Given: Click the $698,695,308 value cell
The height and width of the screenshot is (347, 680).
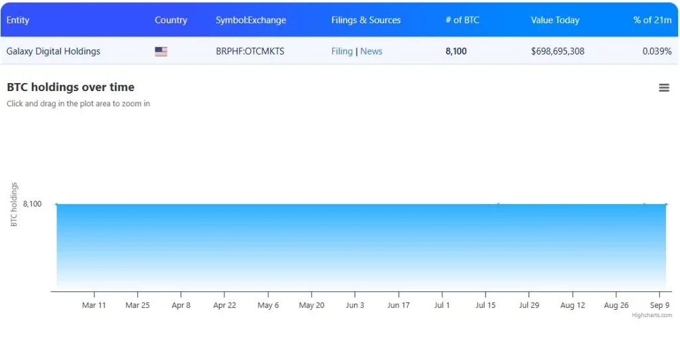Looking at the screenshot, I should (558, 51).
